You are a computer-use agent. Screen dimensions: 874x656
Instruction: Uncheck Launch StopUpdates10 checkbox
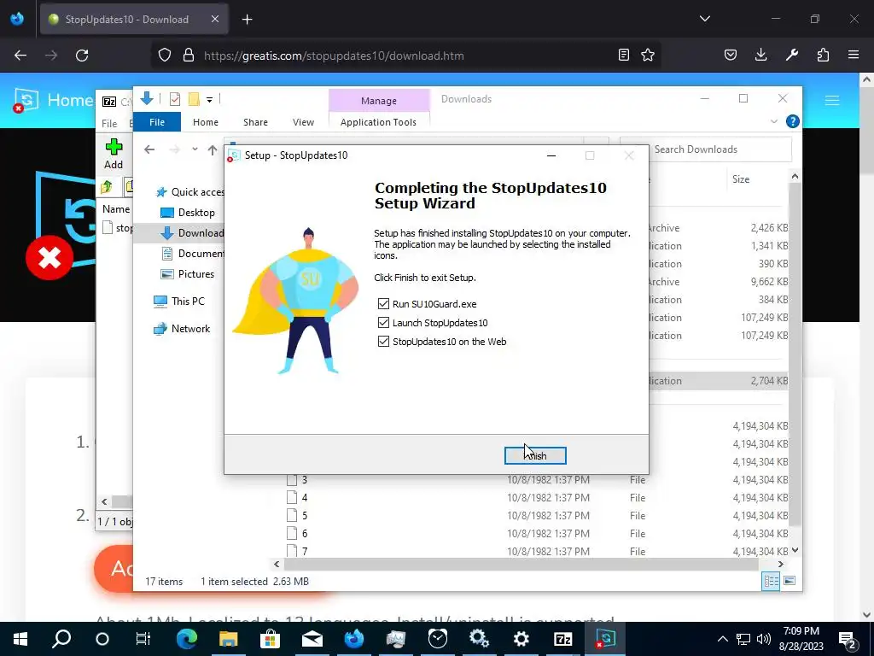(383, 322)
